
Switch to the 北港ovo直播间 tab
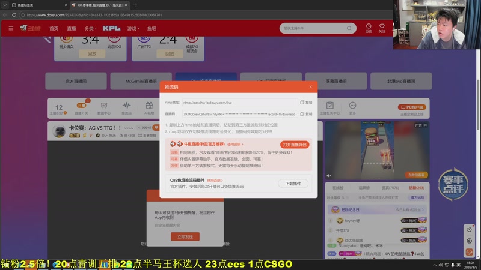point(401,81)
